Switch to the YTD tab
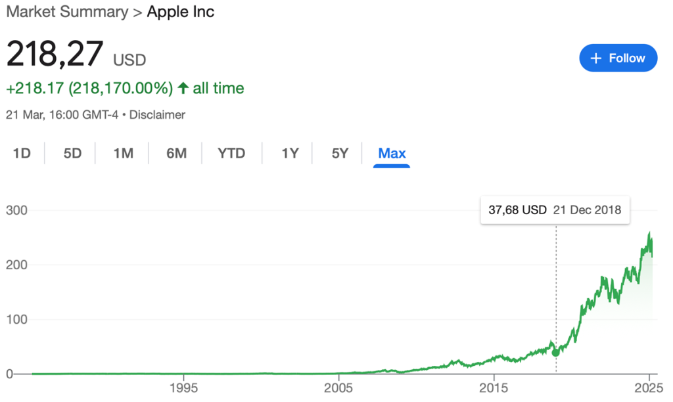The image size is (673, 402). coord(231,154)
